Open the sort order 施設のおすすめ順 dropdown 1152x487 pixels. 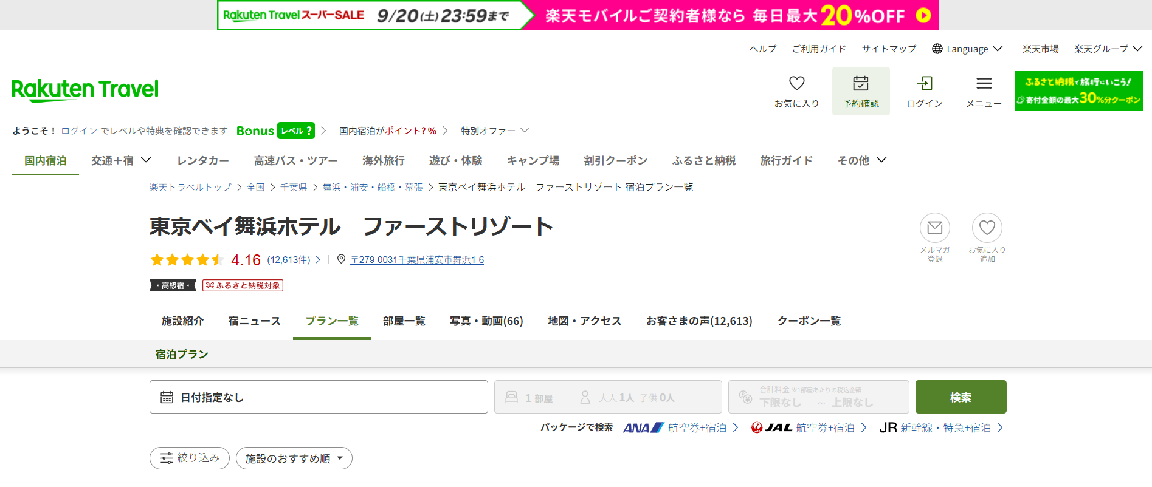click(294, 458)
